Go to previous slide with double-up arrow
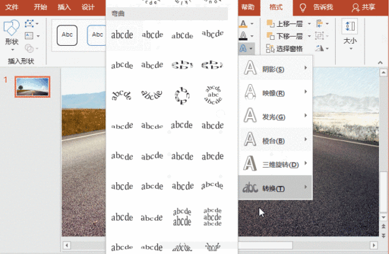Viewport: 390px width, 254px height. (383, 227)
